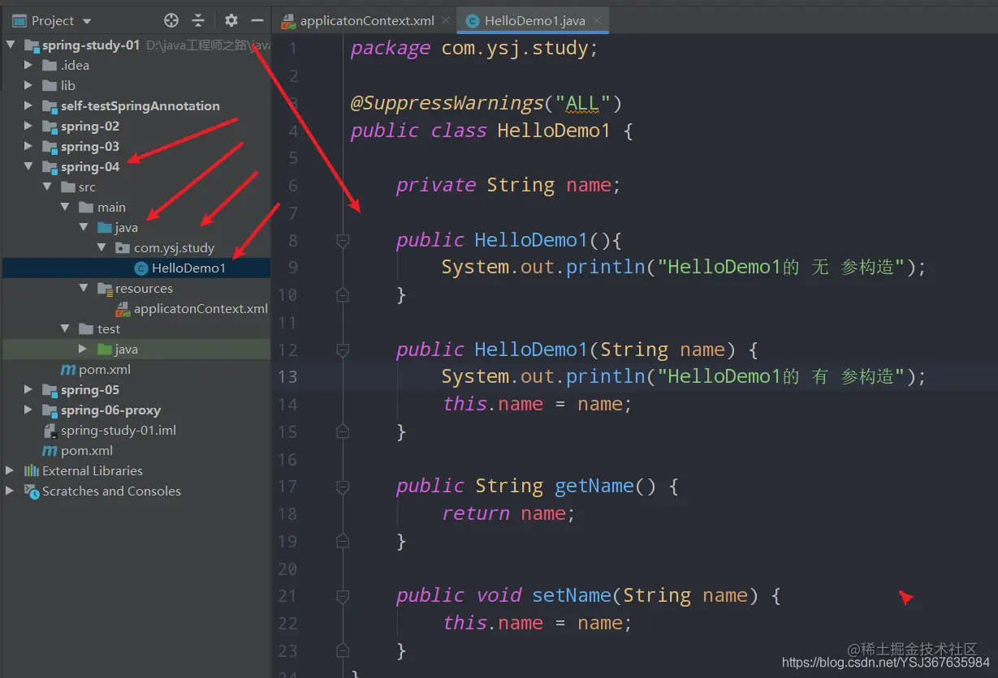Click the locate/select opened file icon

[x=171, y=20]
